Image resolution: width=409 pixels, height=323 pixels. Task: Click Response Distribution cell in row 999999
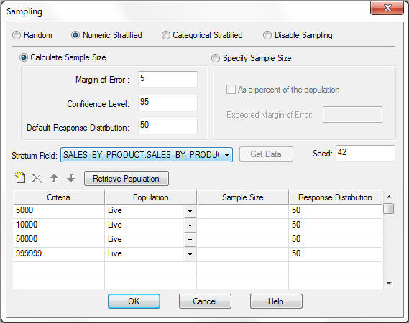335,254
